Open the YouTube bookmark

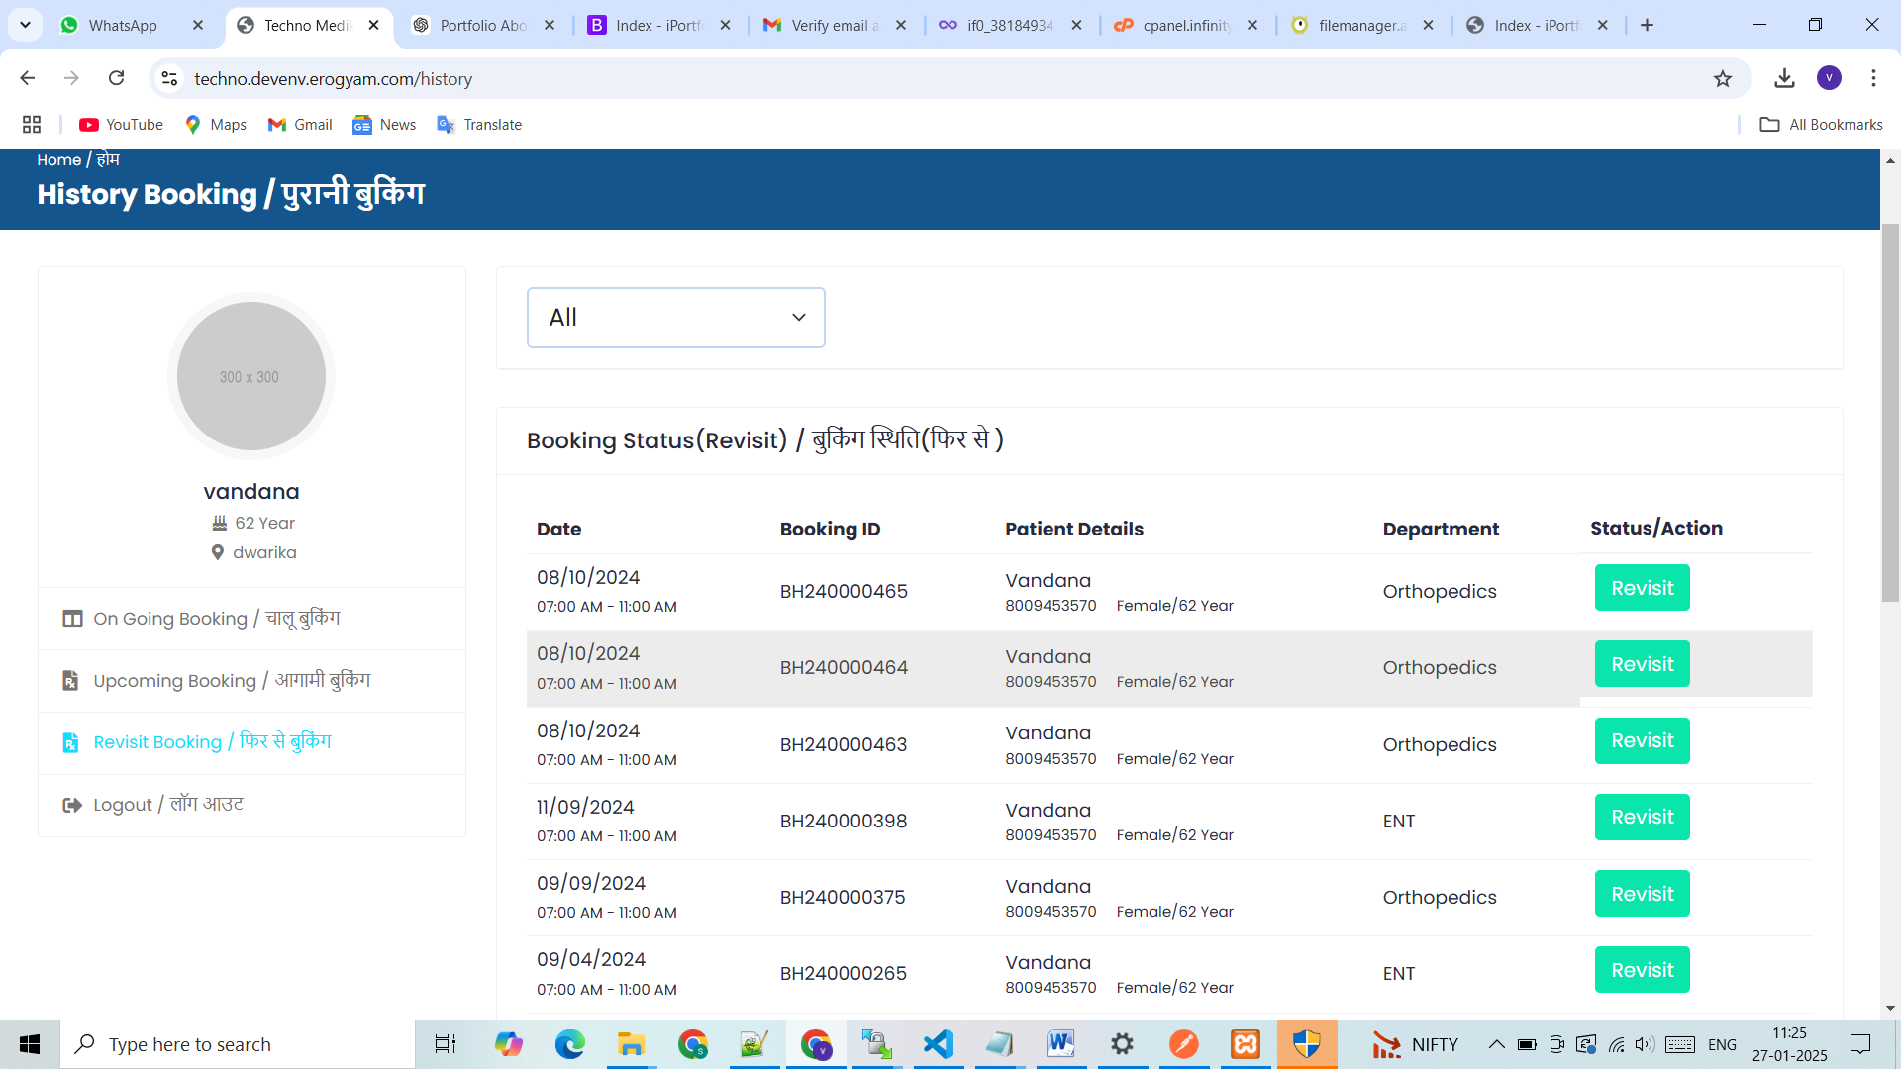tap(122, 124)
